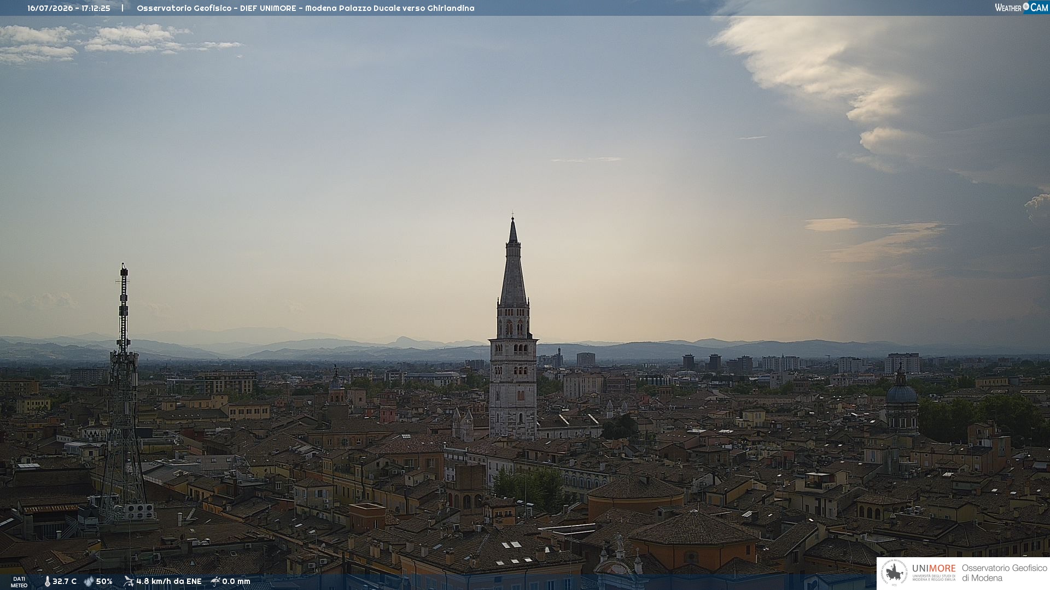
Task: Select the Osservatorio Geofisico camera title text
Action: pyautogui.click(x=306, y=8)
